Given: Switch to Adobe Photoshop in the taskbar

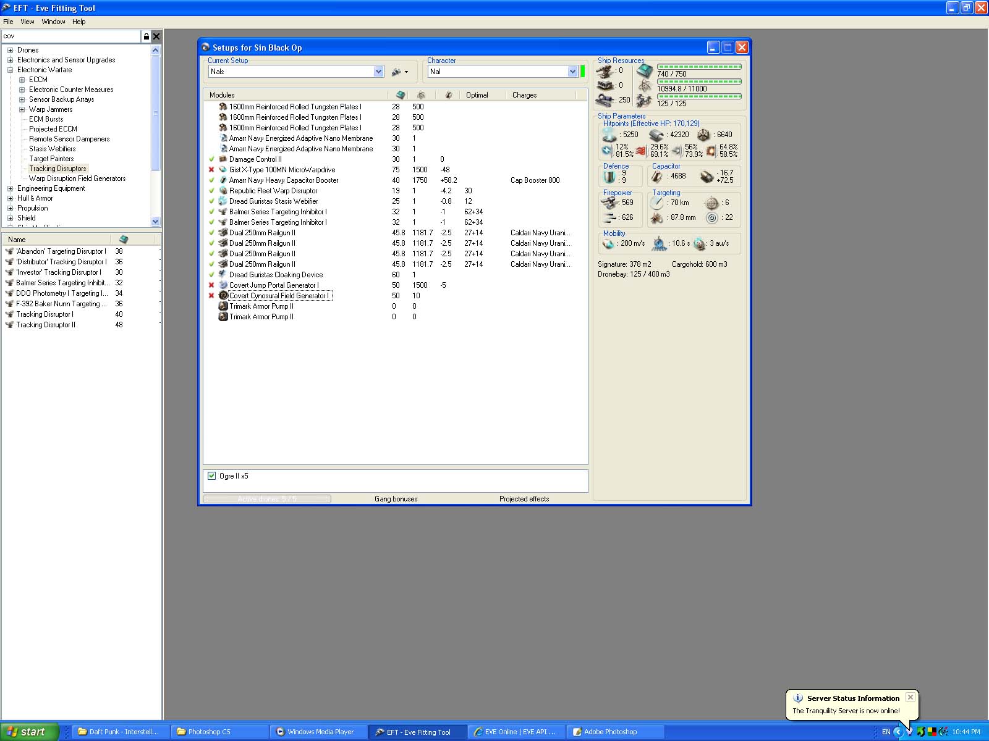Looking at the screenshot, I should [615, 732].
